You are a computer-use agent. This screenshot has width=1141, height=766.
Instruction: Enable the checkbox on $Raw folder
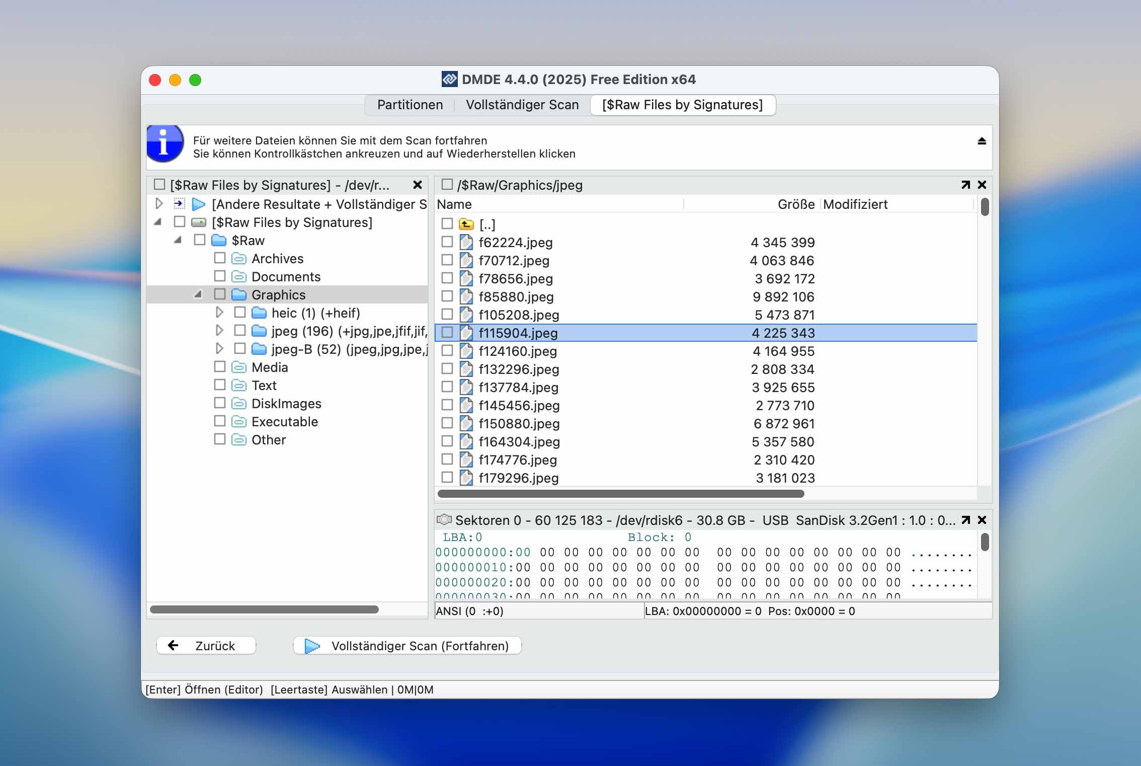tap(199, 240)
